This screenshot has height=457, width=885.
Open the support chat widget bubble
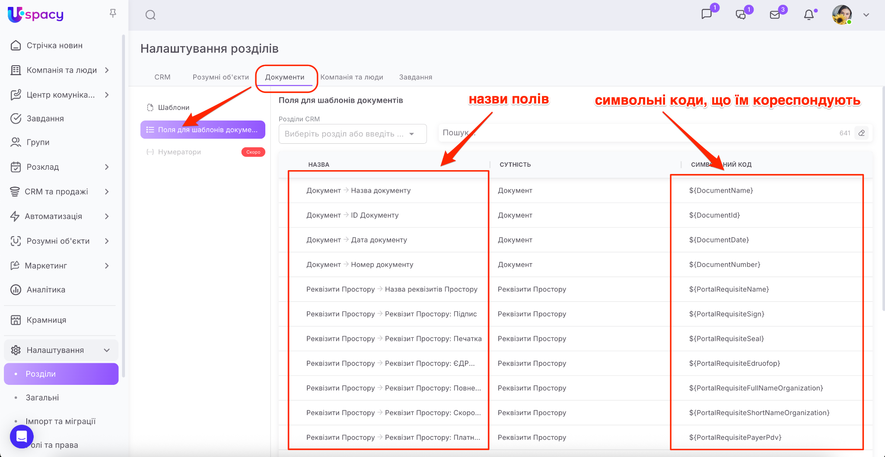[x=22, y=436]
